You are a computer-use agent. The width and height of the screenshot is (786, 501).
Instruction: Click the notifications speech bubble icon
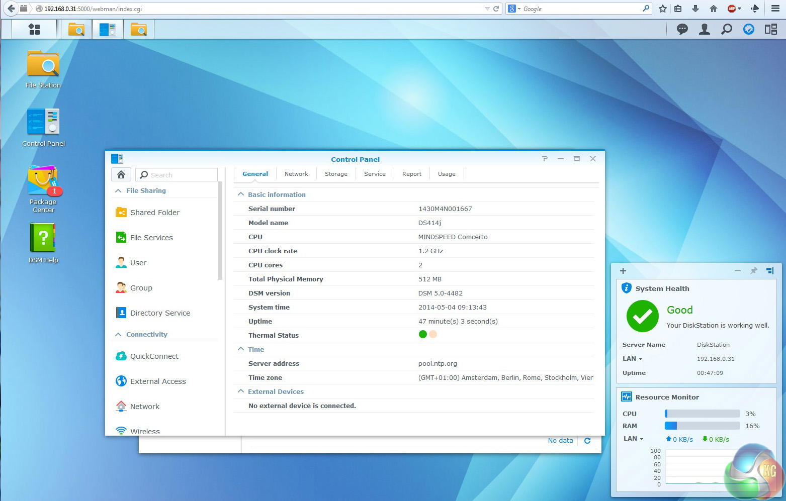click(682, 29)
